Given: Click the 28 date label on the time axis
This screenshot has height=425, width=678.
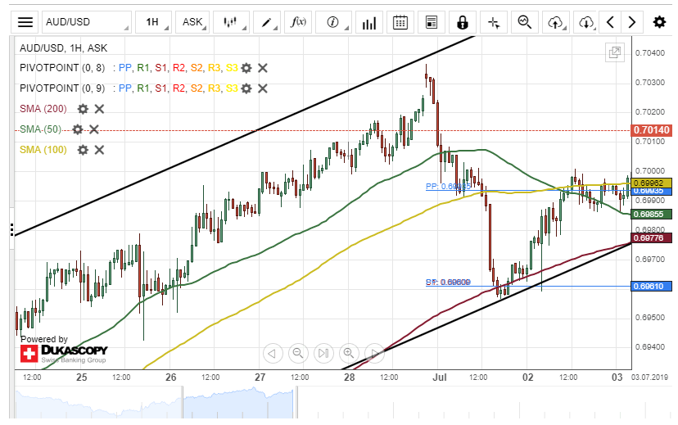Looking at the screenshot, I should pyautogui.click(x=350, y=378).
